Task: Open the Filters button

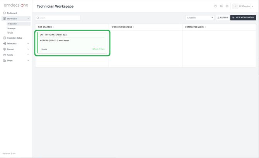Action: tap(223, 17)
